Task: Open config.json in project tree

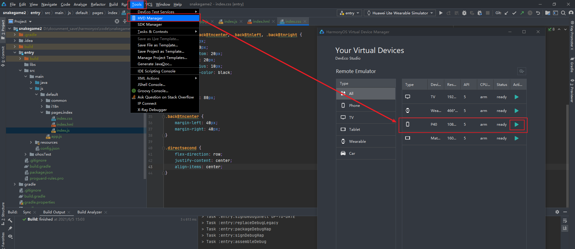Action: coord(50,148)
